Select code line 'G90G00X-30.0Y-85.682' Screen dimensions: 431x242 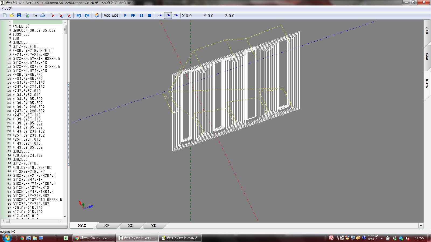[x=34, y=30]
